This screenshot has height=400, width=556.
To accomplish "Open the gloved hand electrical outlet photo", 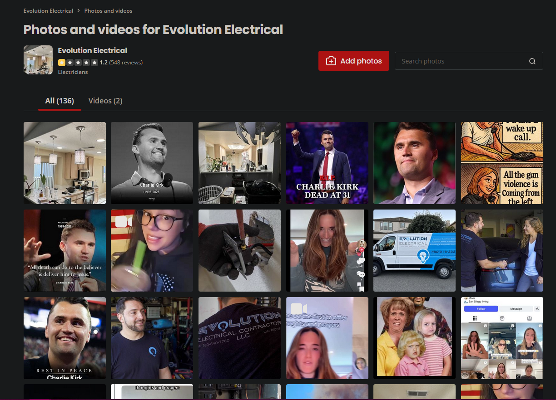I will click(239, 250).
